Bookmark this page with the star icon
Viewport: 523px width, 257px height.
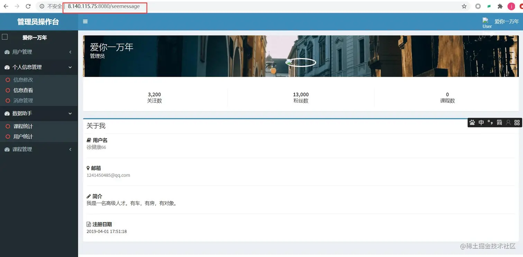(464, 6)
